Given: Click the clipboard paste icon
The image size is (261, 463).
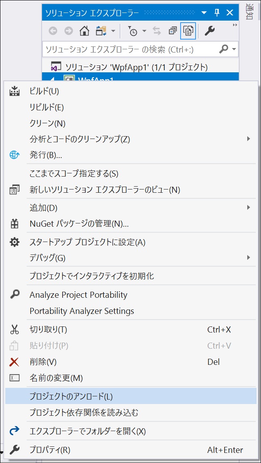Looking at the screenshot, I should [x=15, y=345].
